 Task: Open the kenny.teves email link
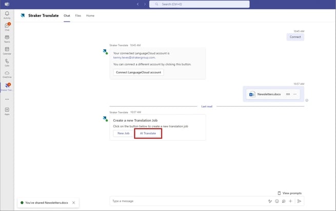134,58
